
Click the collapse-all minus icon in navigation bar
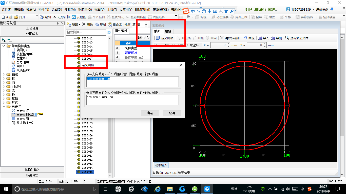coord(9,40)
